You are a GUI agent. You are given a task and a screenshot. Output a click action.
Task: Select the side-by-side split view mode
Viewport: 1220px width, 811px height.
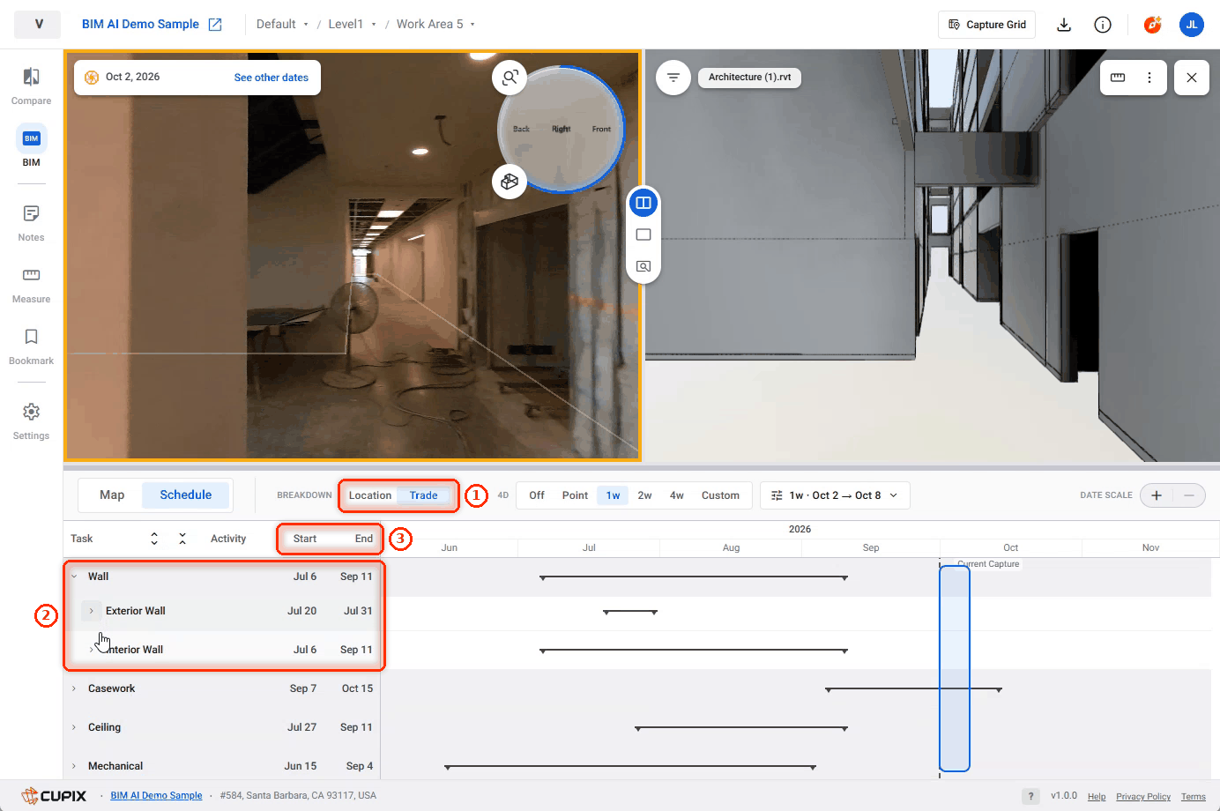[643, 203]
